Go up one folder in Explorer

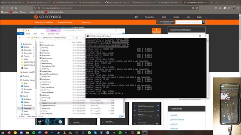29,38
